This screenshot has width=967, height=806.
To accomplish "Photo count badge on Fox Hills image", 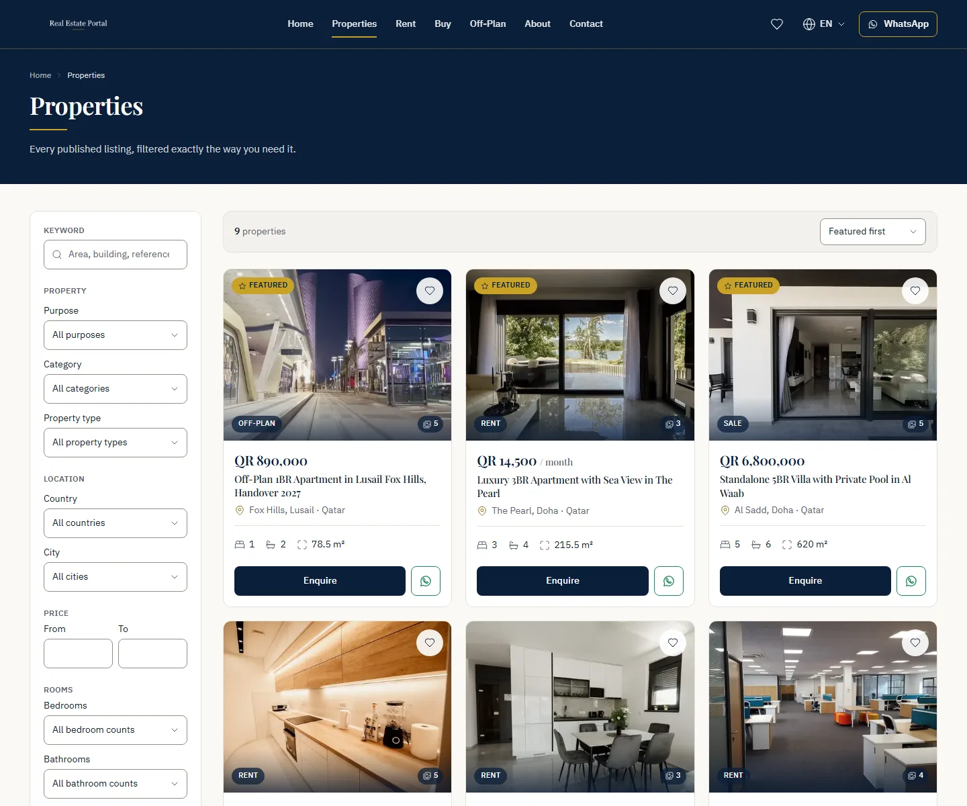I will pyautogui.click(x=430, y=424).
